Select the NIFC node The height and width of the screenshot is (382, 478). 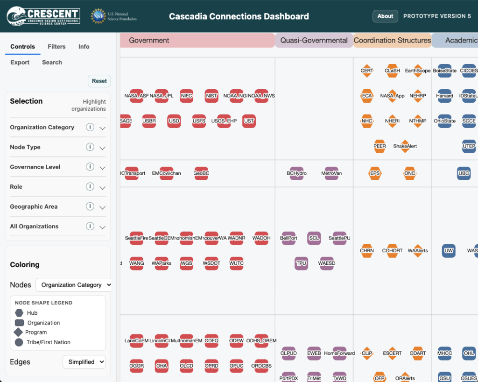(x=186, y=96)
